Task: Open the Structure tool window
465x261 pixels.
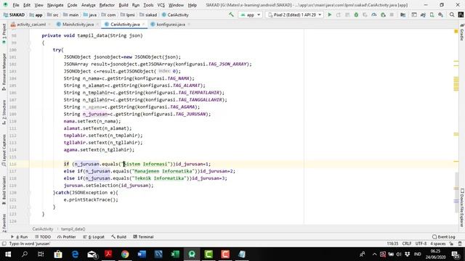Action: 4,112
